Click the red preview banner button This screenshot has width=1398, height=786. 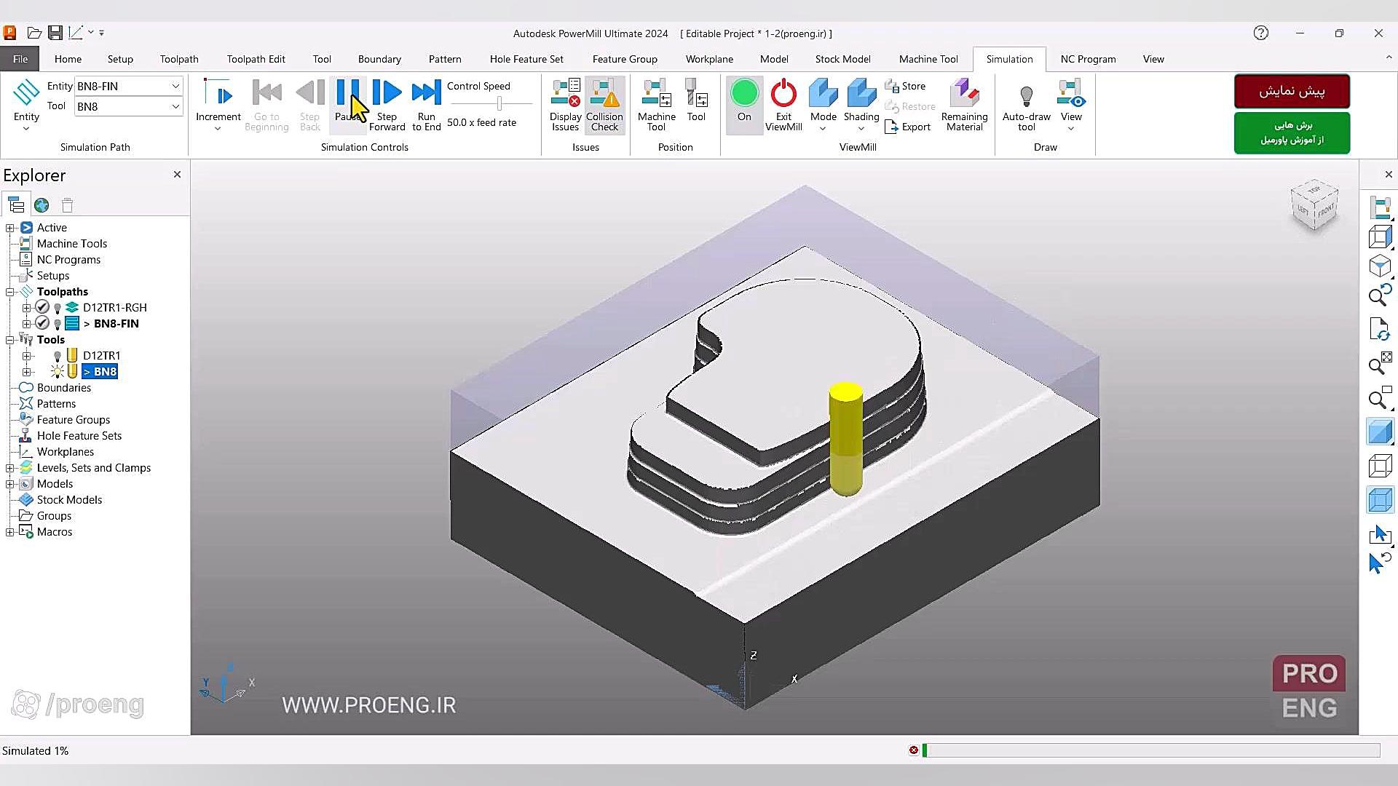pos(1292,91)
